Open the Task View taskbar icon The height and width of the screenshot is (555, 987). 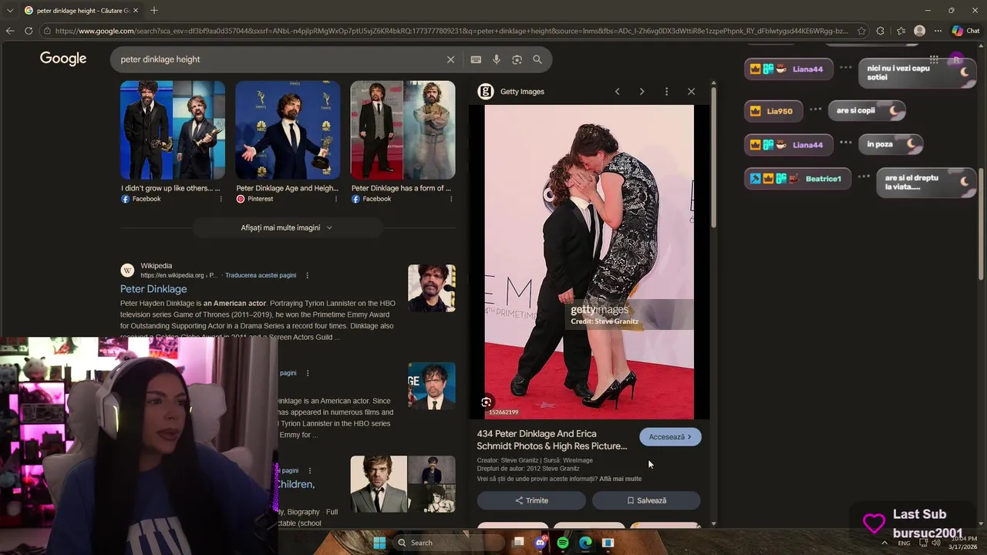[518, 543]
